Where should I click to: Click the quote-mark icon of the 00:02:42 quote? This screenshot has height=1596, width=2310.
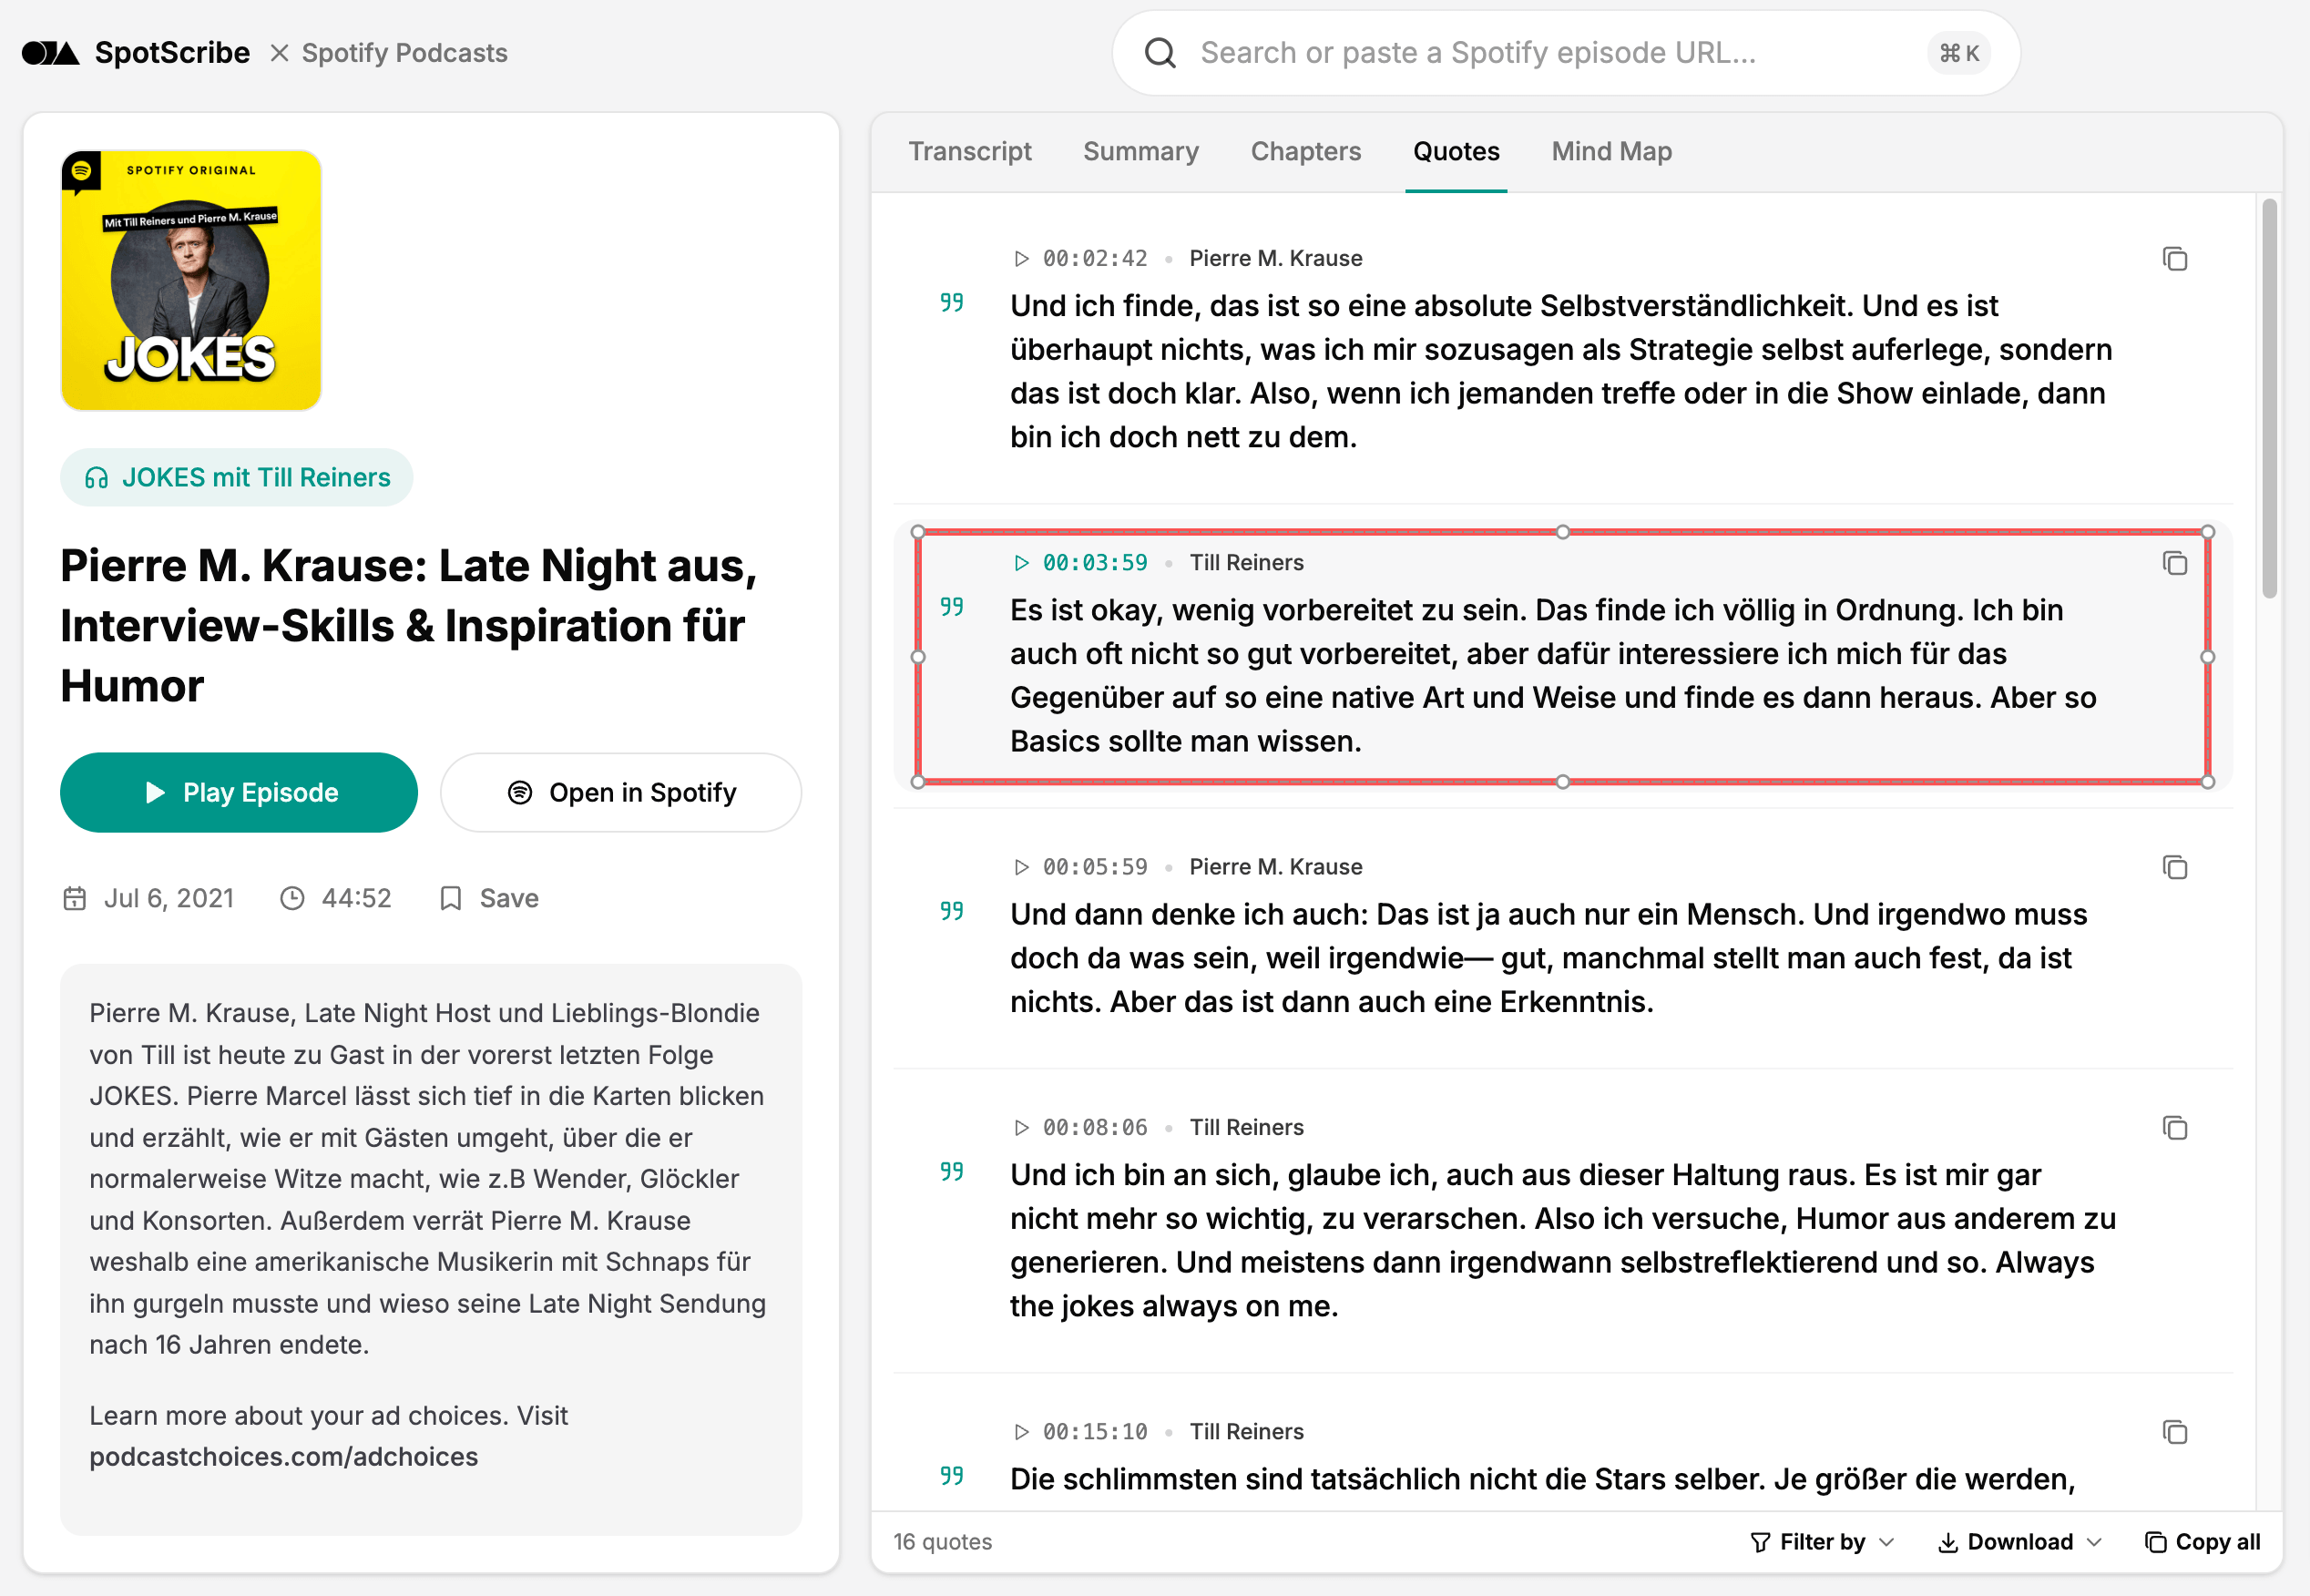952,303
